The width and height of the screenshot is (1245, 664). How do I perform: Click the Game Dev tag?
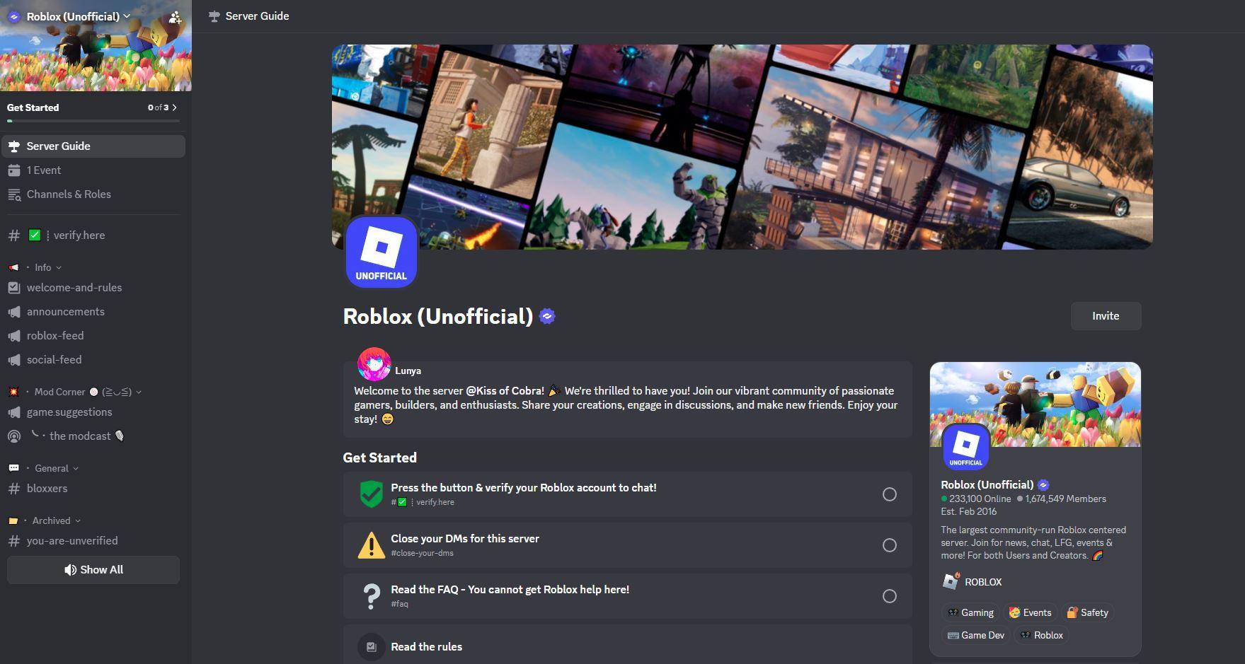976,635
